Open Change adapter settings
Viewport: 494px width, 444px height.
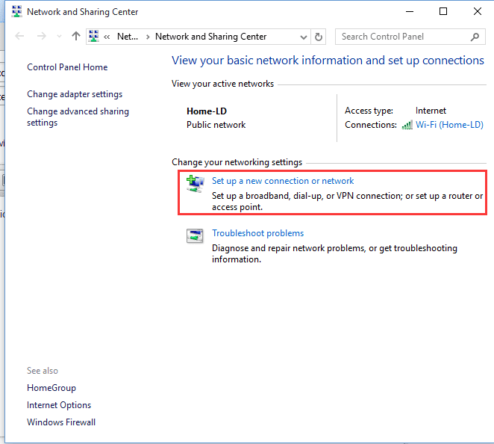(x=75, y=94)
